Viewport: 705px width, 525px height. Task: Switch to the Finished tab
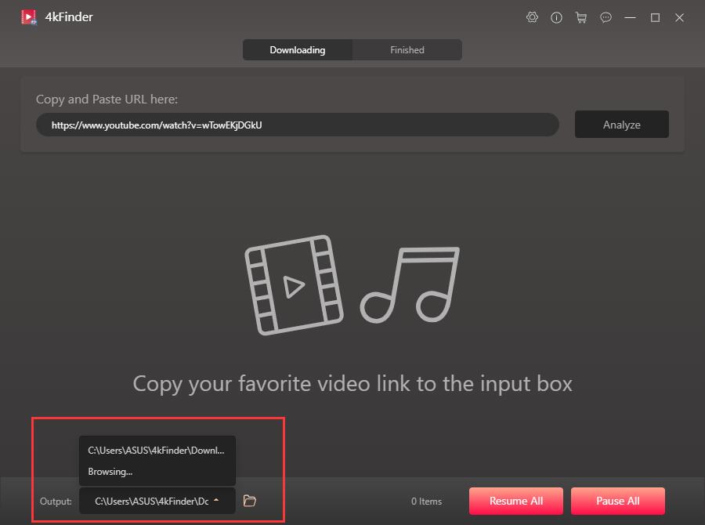[407, 49]
